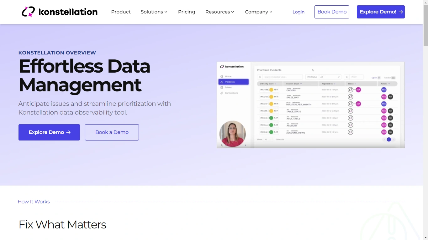
Task: Click page 1 pagination circle in preview
Action: [x=389, y=140]
